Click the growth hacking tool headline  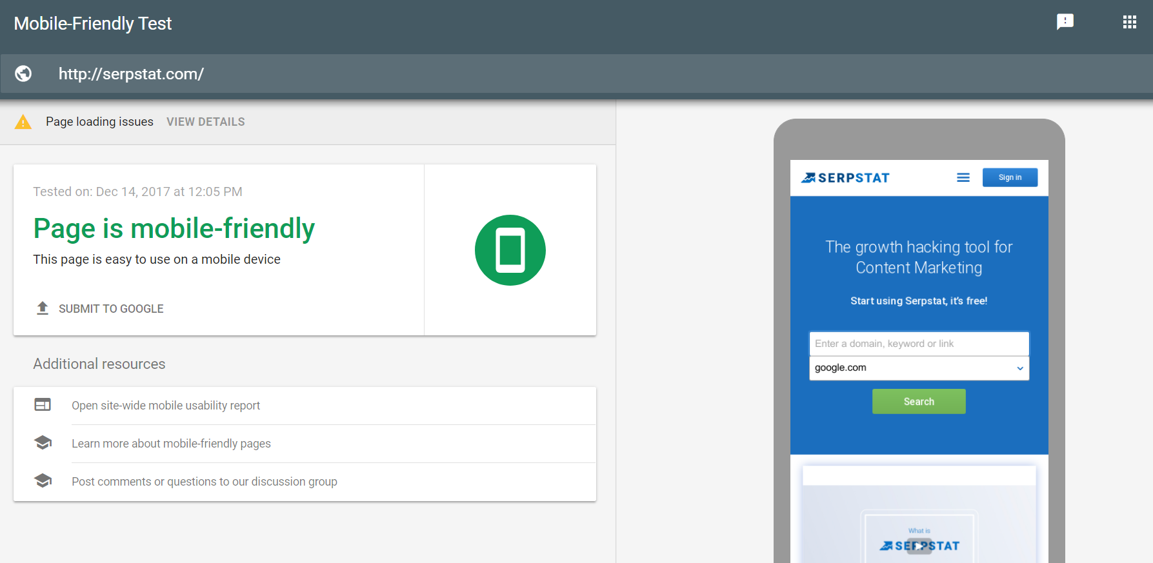point(919,257)
